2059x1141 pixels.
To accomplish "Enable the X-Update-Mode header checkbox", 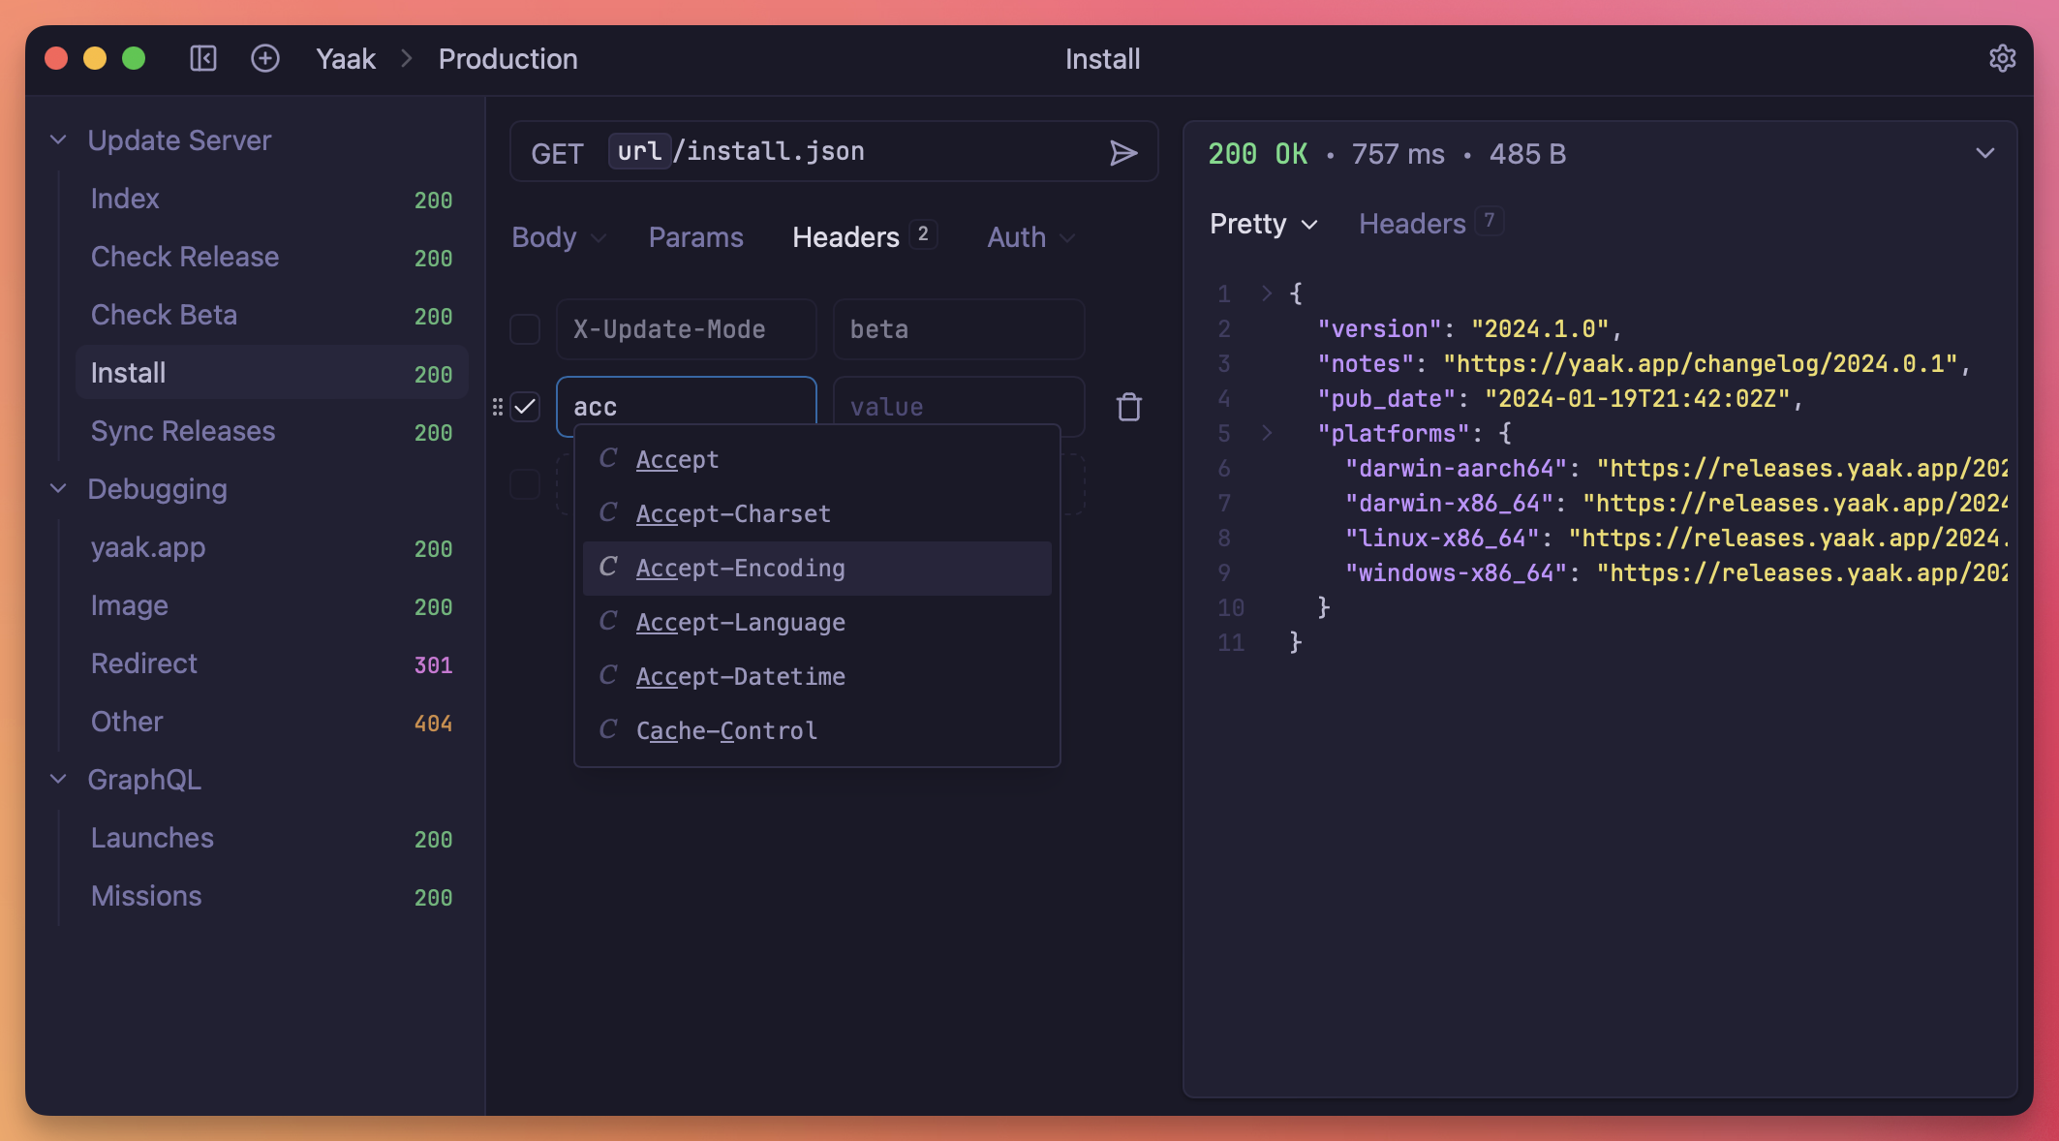I will tap(525, 329).
